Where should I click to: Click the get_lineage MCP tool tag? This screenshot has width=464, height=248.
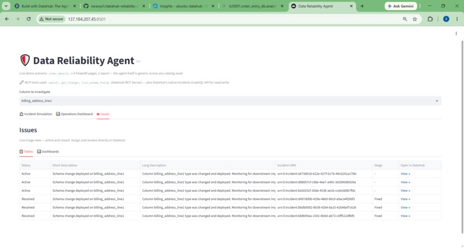[x=70, y=83]
